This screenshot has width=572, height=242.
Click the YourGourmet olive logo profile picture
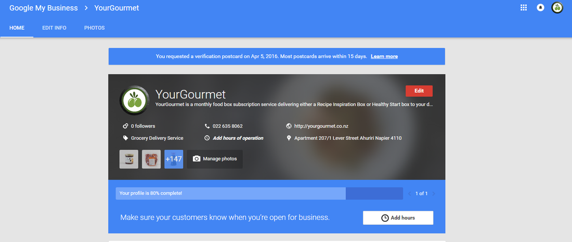tap(135, 100)
